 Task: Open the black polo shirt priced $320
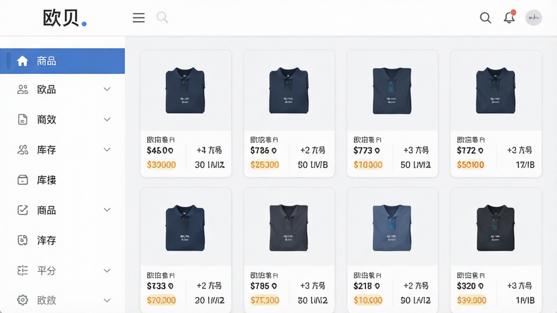[x=495, y=228]
